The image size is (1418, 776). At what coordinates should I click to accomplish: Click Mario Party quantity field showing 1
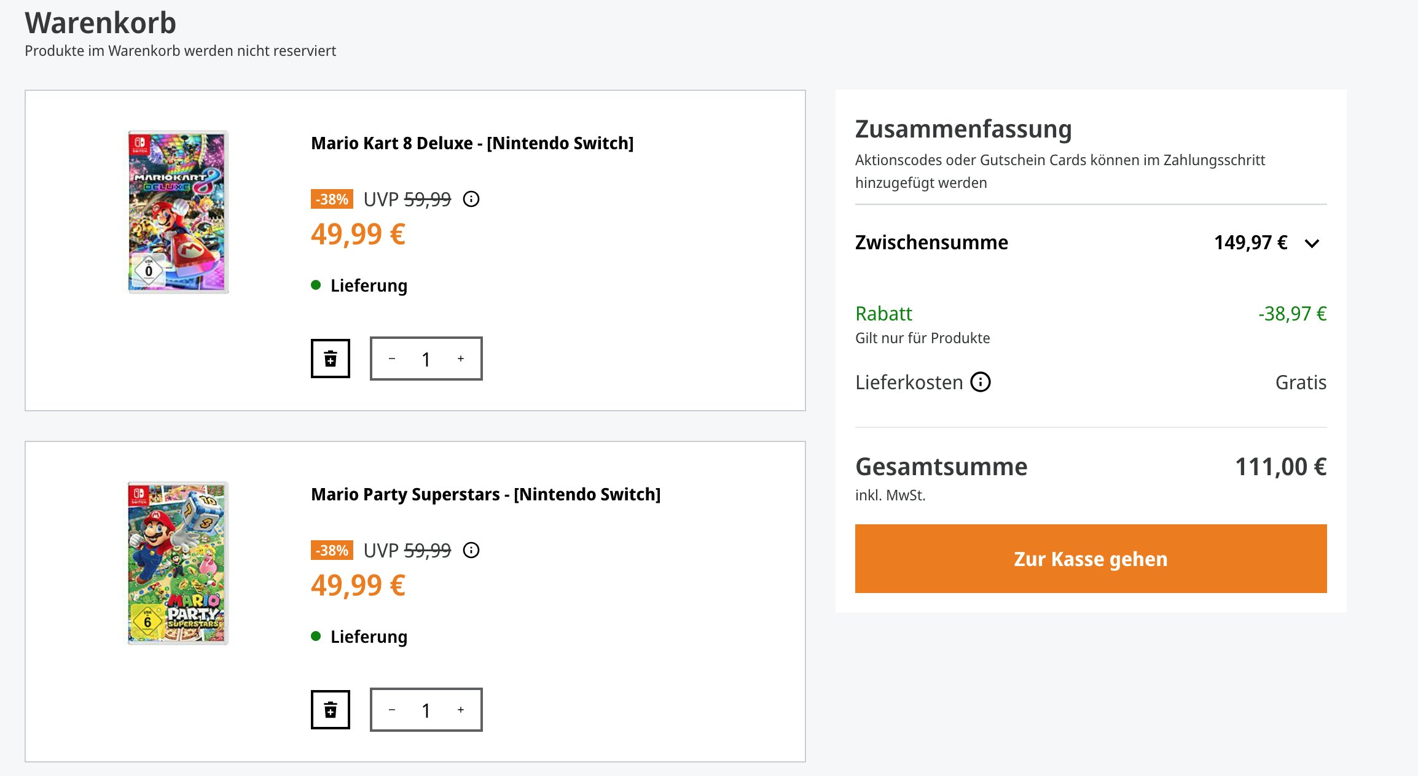point(426,710)
